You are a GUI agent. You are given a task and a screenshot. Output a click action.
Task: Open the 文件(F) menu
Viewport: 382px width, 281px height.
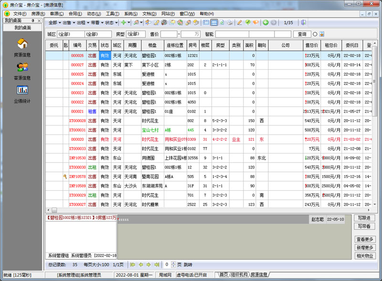(x=20, y=14)
